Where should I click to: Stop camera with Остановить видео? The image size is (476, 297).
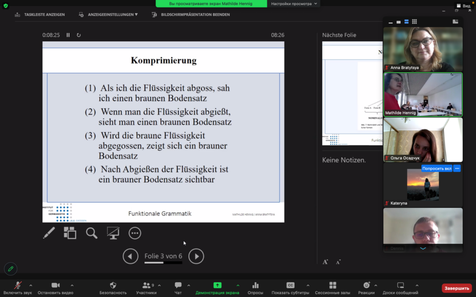[55, 288]
